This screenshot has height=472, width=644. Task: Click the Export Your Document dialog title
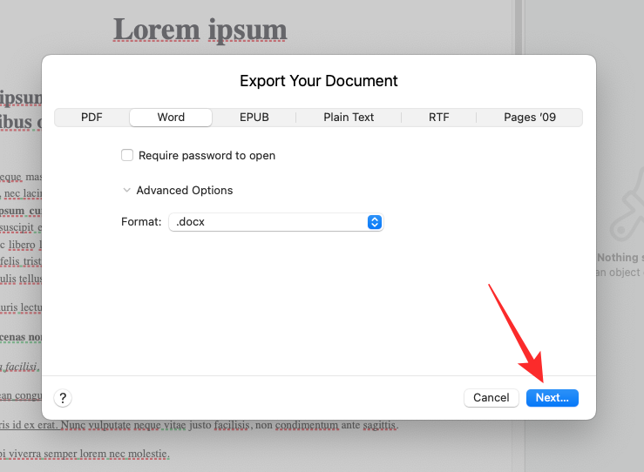coord(318,81)
